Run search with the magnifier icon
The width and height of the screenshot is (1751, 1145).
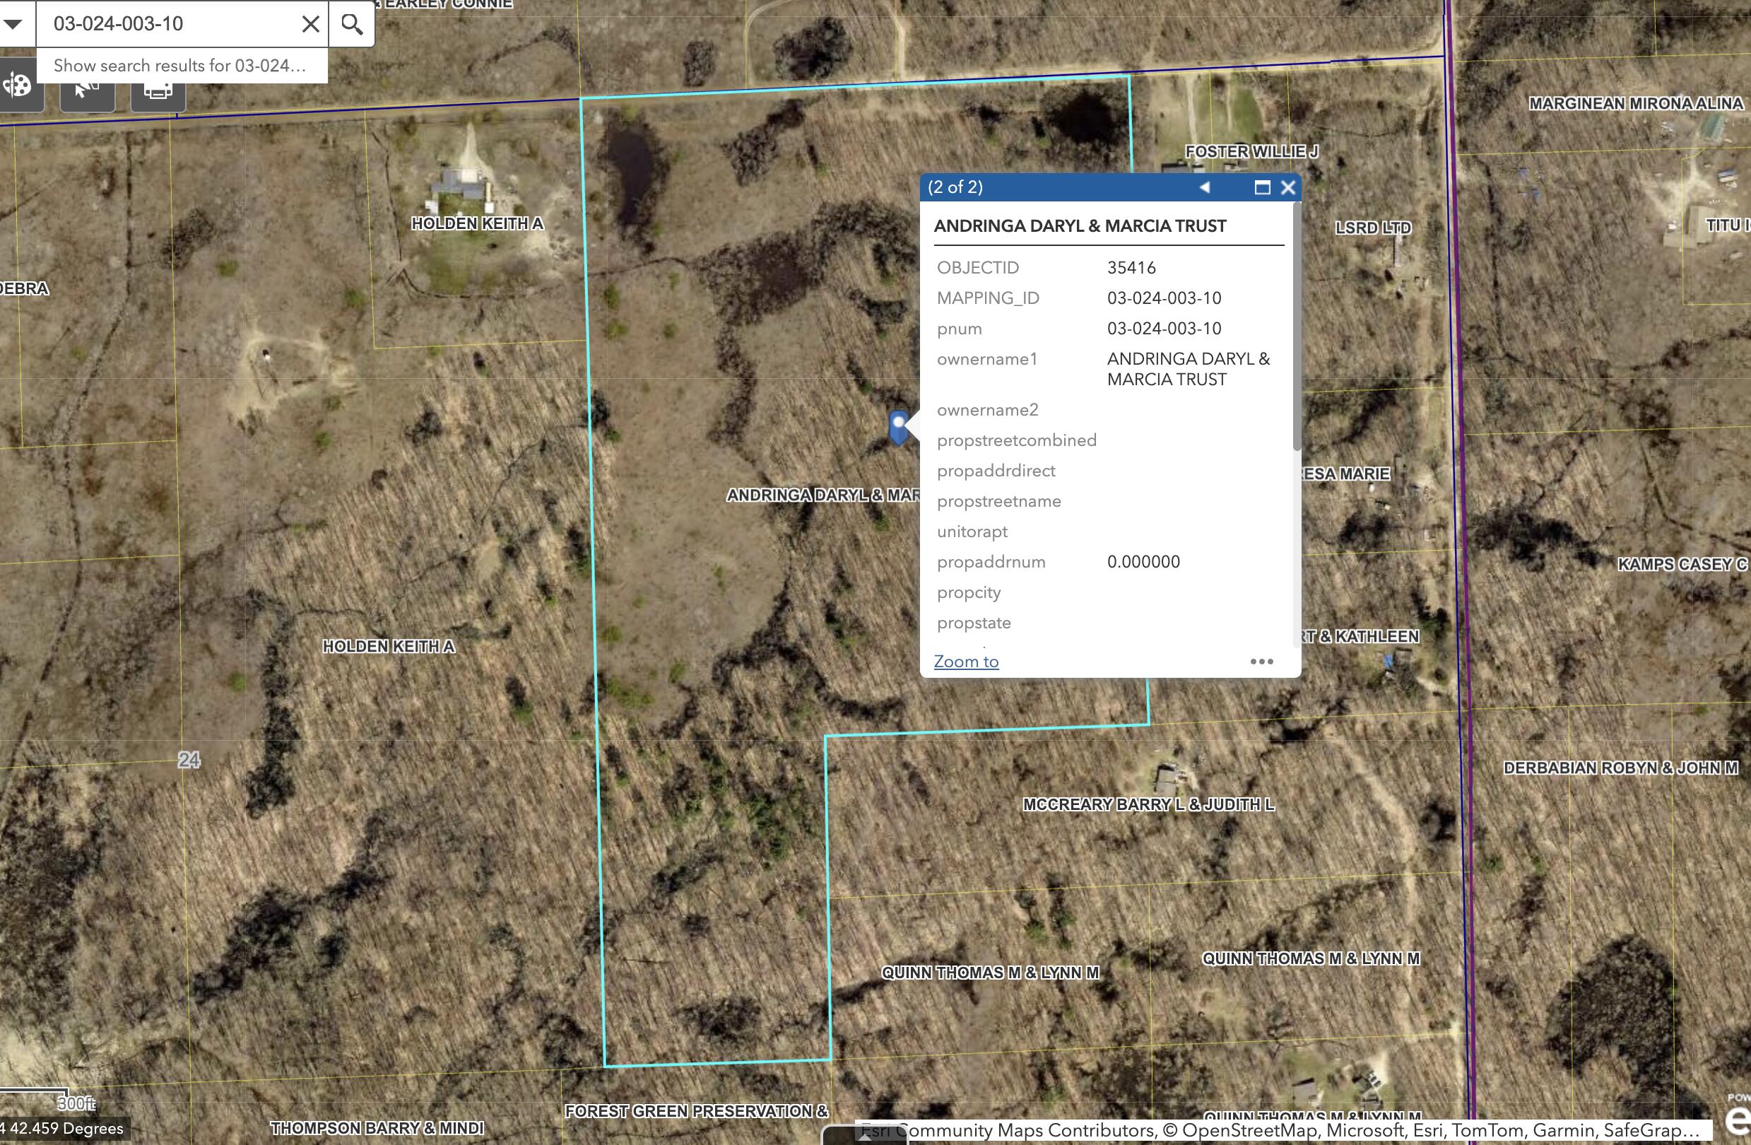(352, 23)
